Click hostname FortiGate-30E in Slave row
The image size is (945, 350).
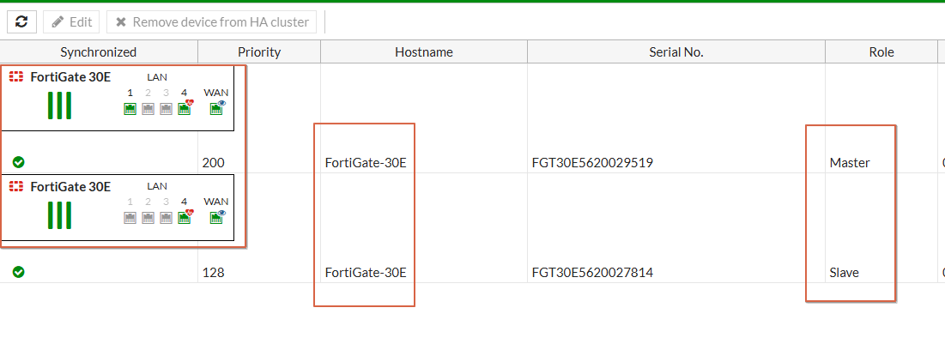(x=366, y=272)
